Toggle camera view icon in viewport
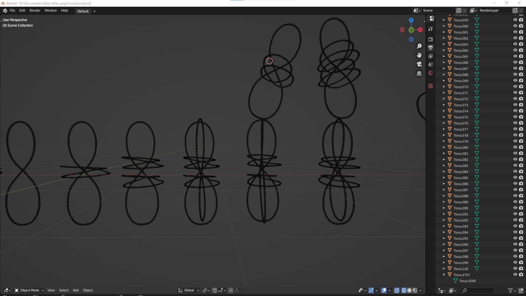 point(419,64)
